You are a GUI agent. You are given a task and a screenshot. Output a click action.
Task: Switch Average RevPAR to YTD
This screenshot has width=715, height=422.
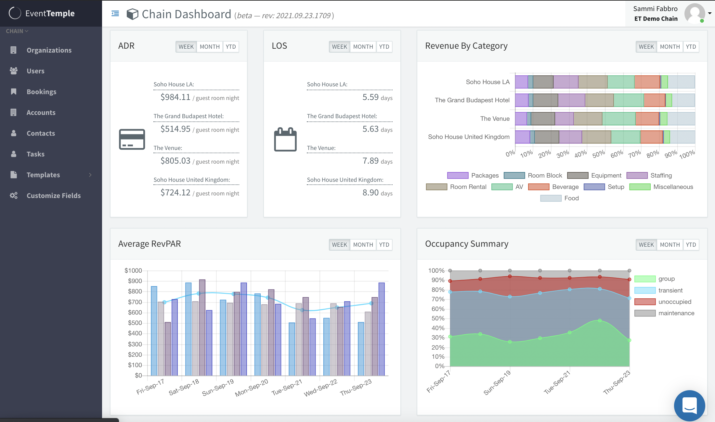384,245
